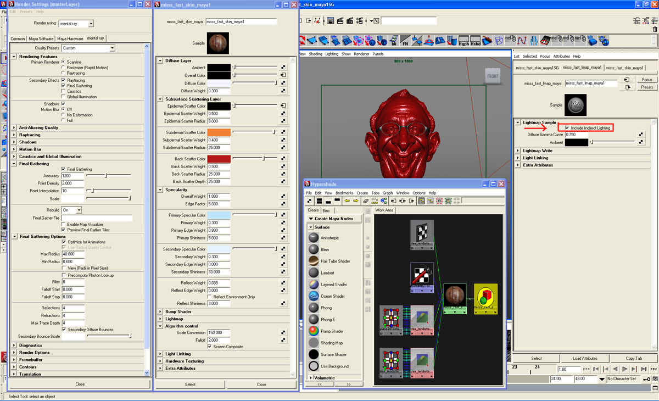Screen dimensions: 659x401
Task: Create an Ocean Shader node
Action: (x=314, y=296)
